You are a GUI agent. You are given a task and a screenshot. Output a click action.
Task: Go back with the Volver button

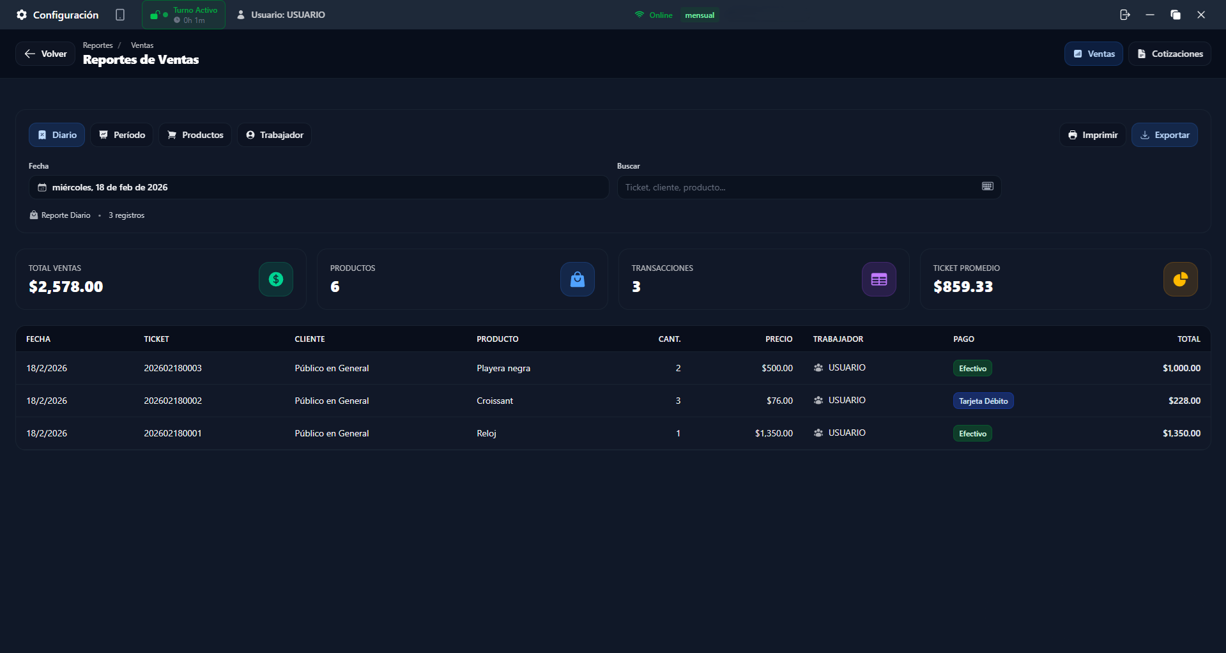click(x=45, y=54)
